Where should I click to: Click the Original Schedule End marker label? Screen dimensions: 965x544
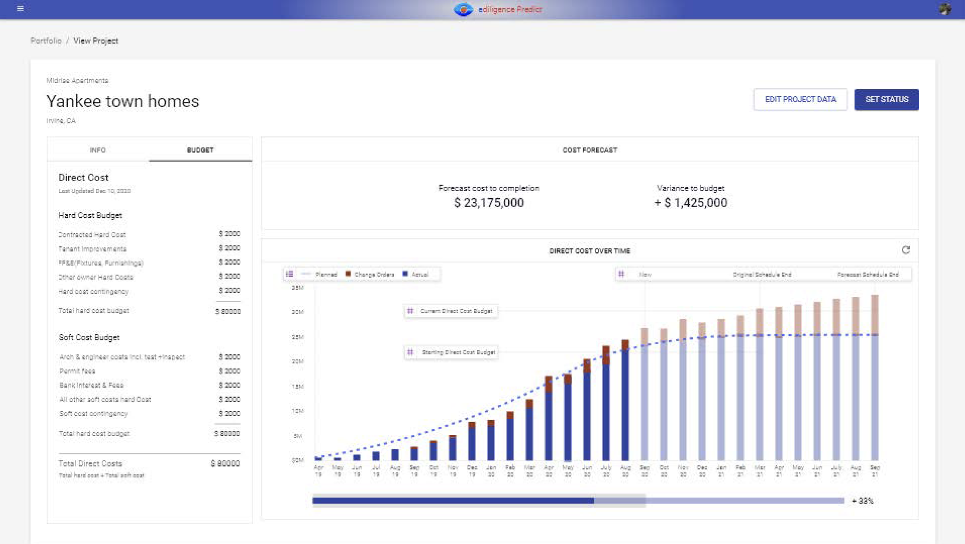coord(762,275)
